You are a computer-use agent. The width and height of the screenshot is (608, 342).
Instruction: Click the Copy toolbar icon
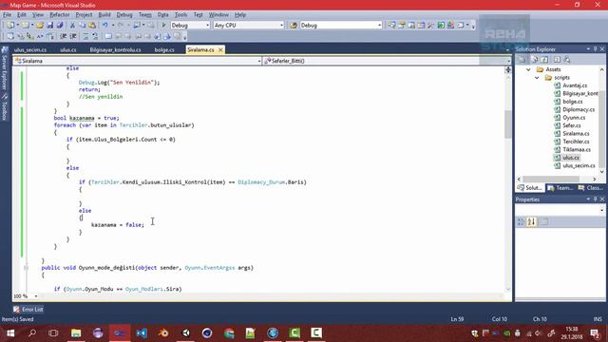83,26
